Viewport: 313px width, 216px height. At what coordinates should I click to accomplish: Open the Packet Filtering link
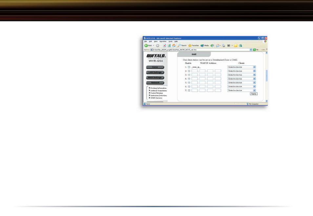tap(156, 93)
